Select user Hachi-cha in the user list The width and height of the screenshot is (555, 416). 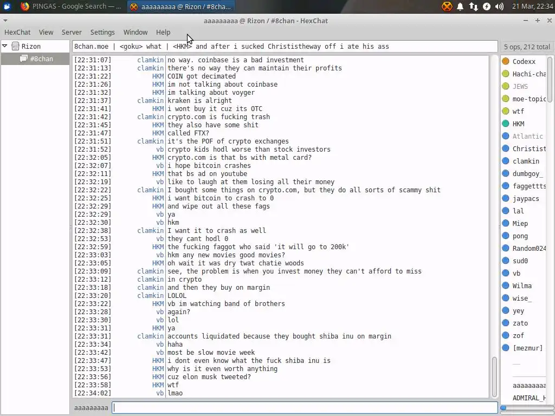(529, 74)
